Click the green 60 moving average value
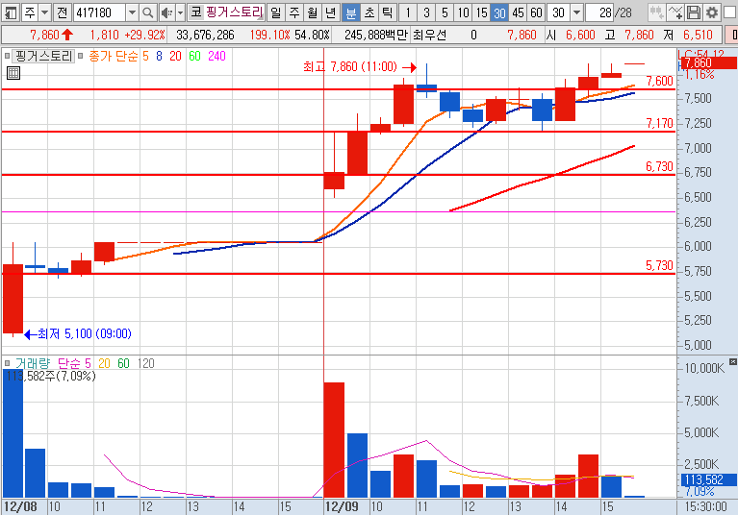738x515 pixels. coord(194,57)
